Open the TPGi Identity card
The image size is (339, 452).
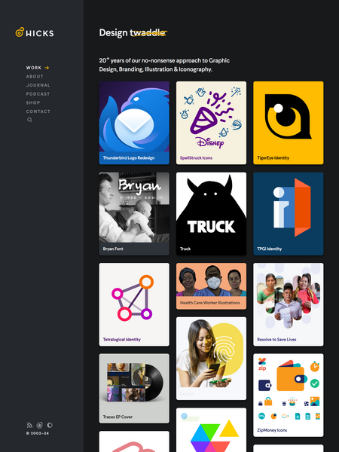tap(289, 214)
